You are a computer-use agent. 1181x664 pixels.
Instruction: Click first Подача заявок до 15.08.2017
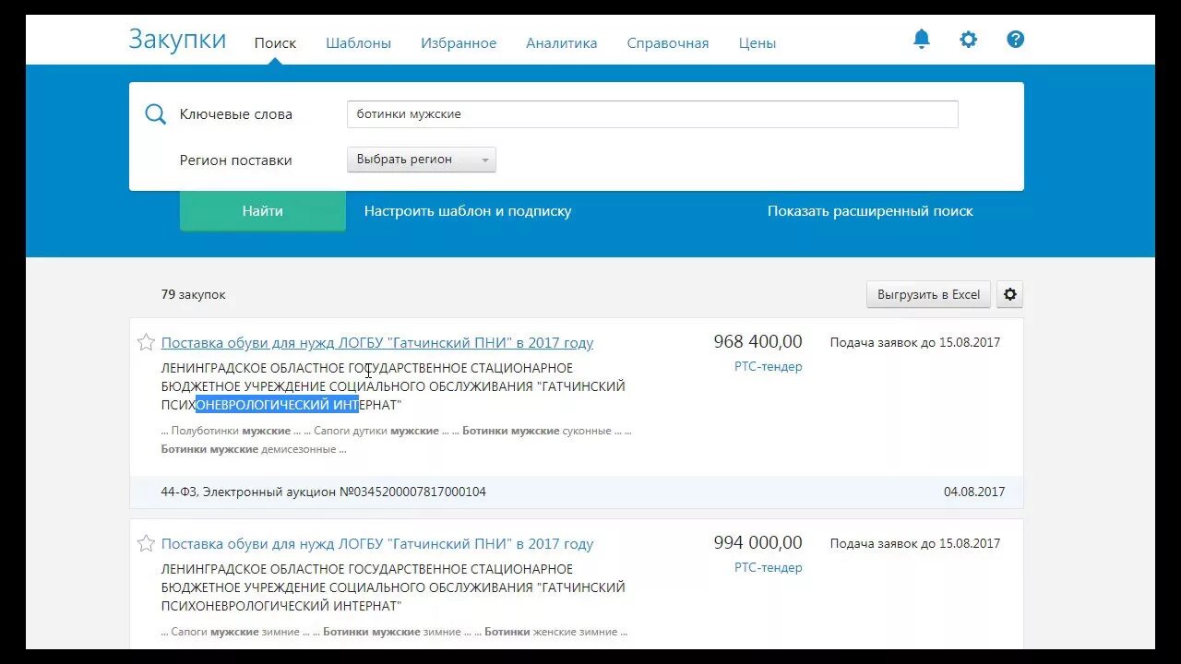[x=914, y=343]
